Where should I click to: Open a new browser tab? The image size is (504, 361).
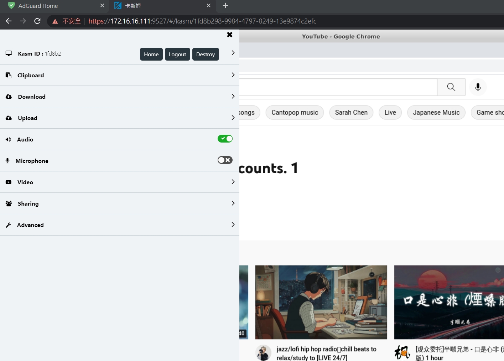[225, 6]
